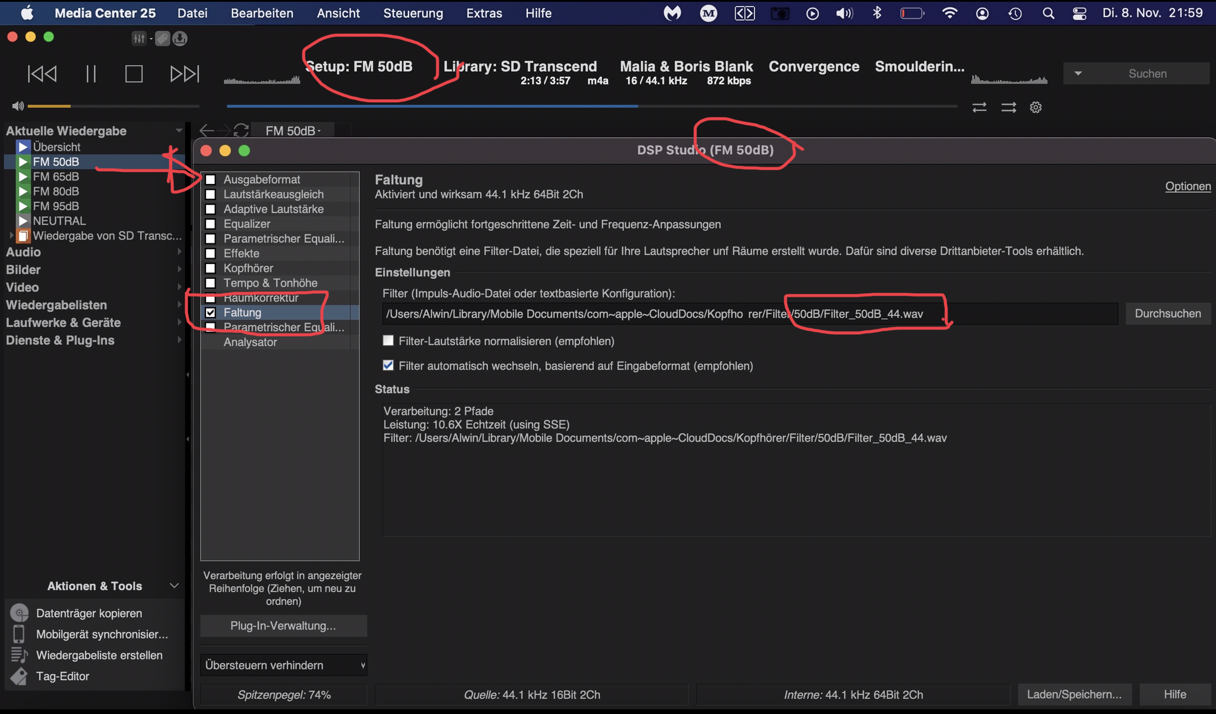Expand the Wiedergabelisten section
The width and height of the screenshot is (1216, 714).
pos(179,304)
